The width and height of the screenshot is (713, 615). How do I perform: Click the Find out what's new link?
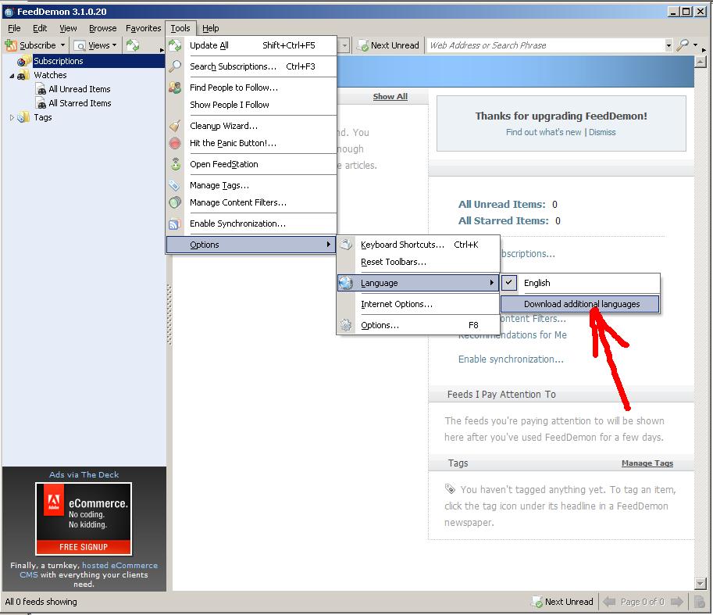[544, 132]
